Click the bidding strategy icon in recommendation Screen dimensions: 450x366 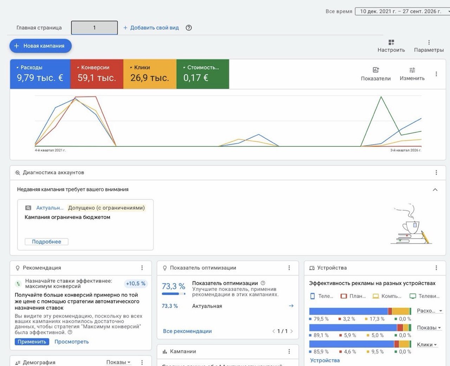coord(18,284)
